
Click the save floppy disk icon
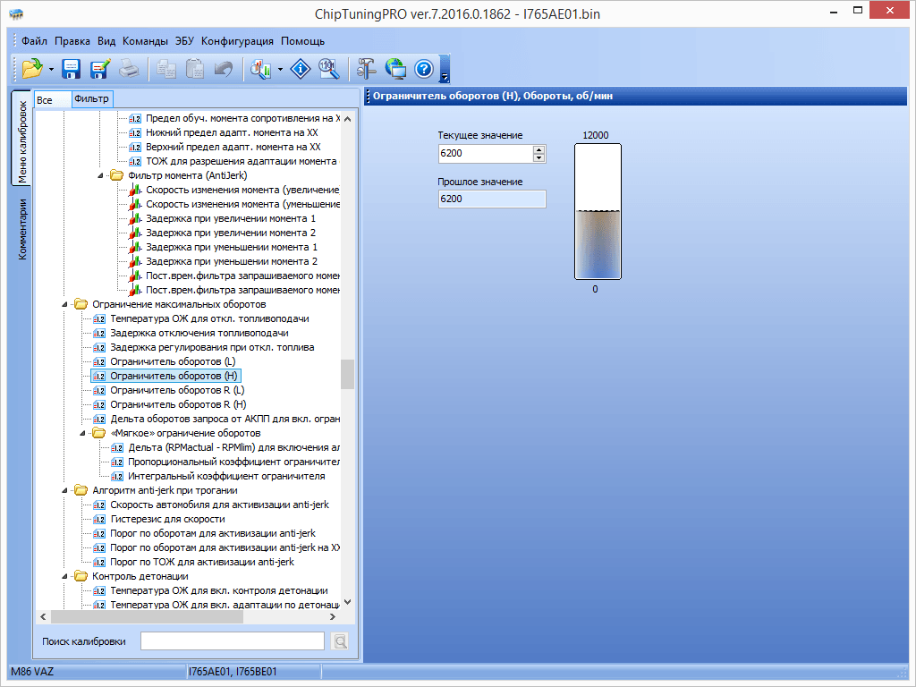click(72, 69)
